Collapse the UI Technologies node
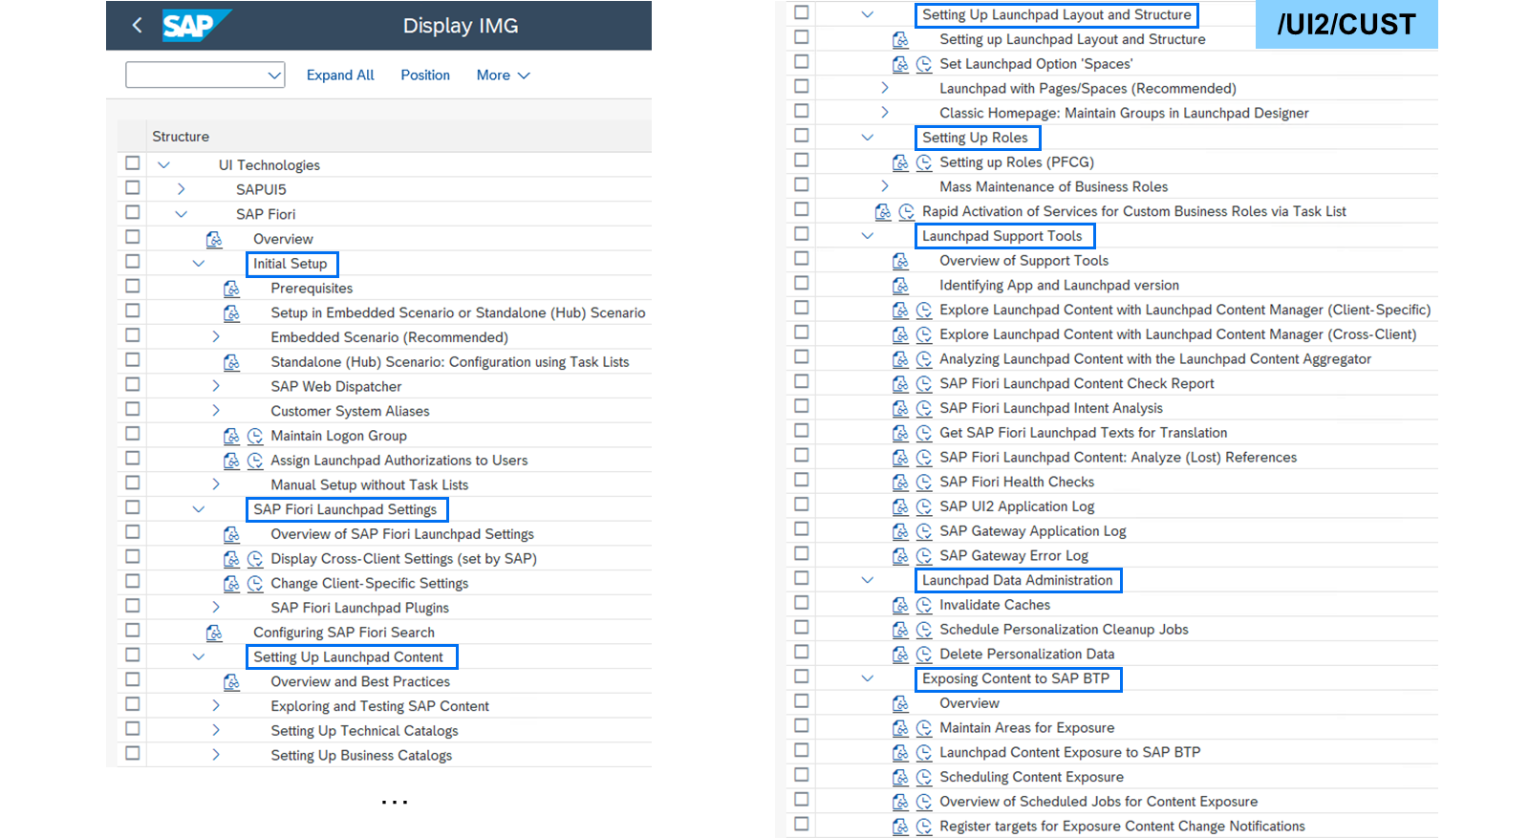The height and width of the screenshot is (838, 1529). point(163,165)
